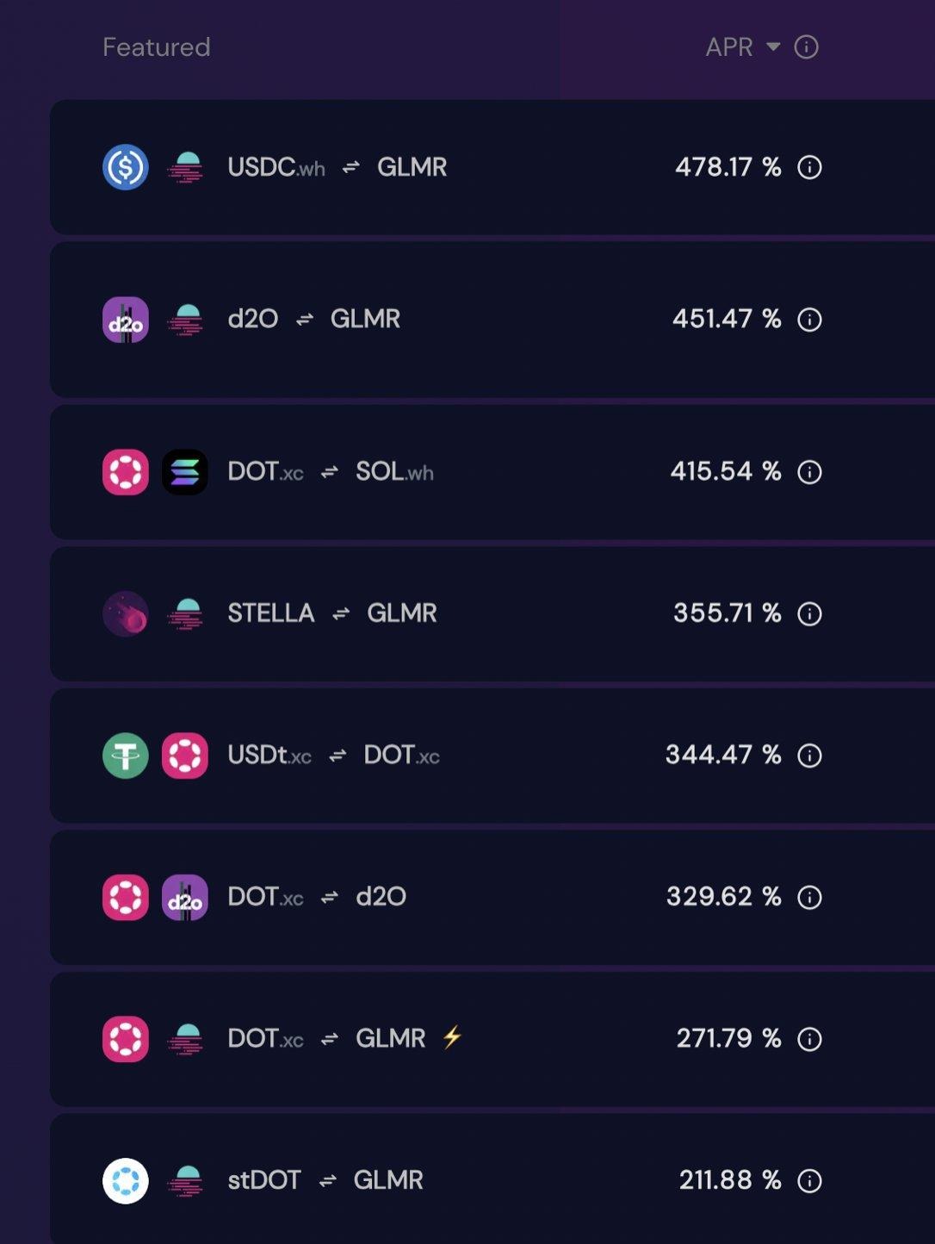Click info icon next to 478.17 % APR
This screenshot has width=935, height=1244.
(x=809, y=167)
